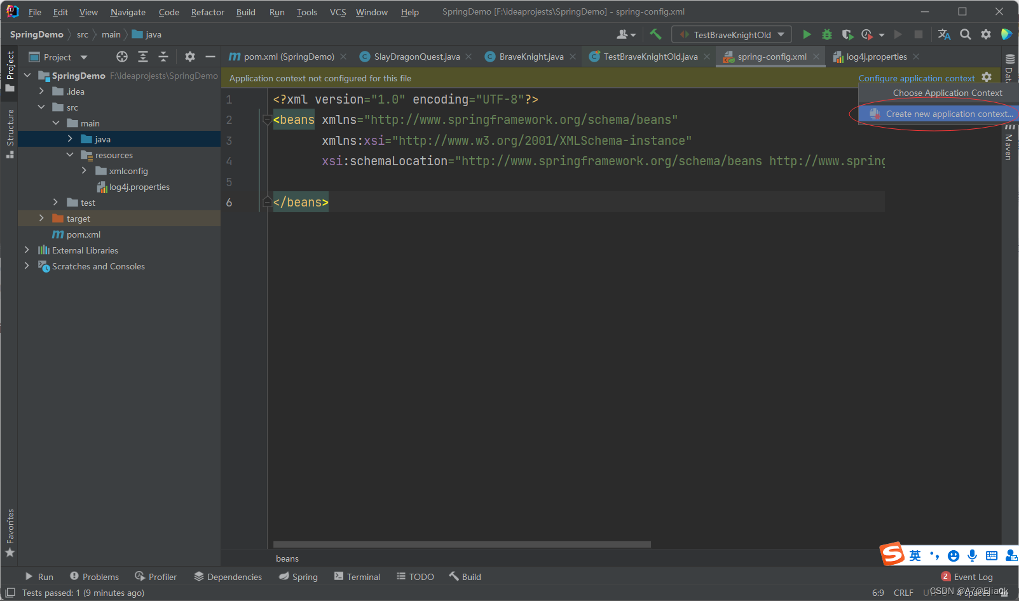
Task: Expand the target folder
Action: [x=41, y=218]
